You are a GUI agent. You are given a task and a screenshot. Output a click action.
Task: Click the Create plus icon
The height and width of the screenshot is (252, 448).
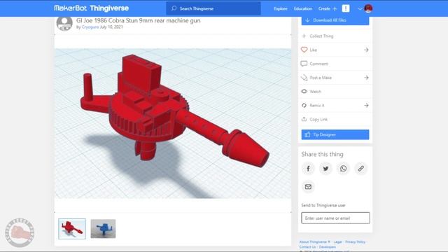(x=335, y=9)
